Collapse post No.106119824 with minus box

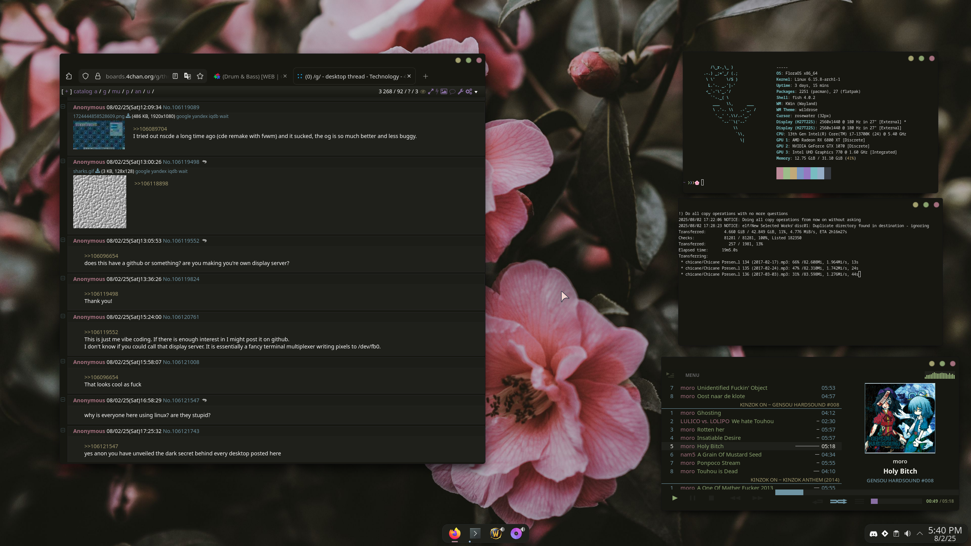(x=63, y=278)
